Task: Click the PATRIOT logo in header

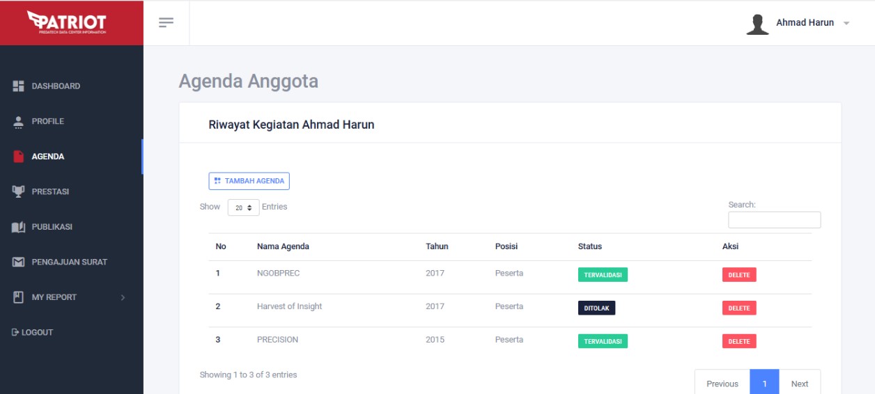Action: 71,22
